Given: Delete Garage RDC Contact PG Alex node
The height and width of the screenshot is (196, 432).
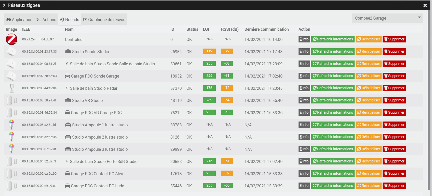Looking at the screenshot, I should click(x=394, y=173).
